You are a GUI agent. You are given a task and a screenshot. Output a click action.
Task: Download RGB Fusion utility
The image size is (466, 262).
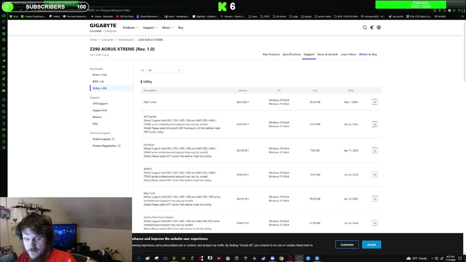375,102
